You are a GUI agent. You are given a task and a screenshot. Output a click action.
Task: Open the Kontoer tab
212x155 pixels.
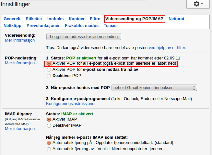pyautogui.click(x=77, y=19)
